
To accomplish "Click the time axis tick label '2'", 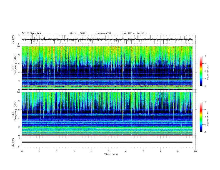I will pyautogui.click(x=57, y=151).
